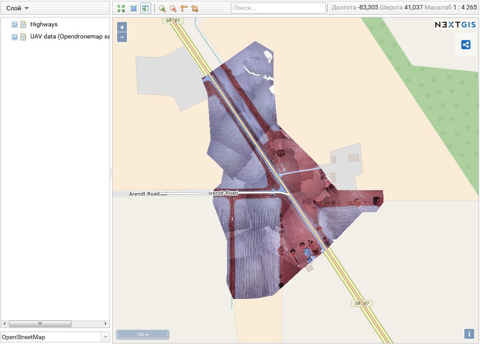This screenshot has height=345, width=480.
Task: Activate the zoom out magnifier tool
Action: tap(173, 8)
